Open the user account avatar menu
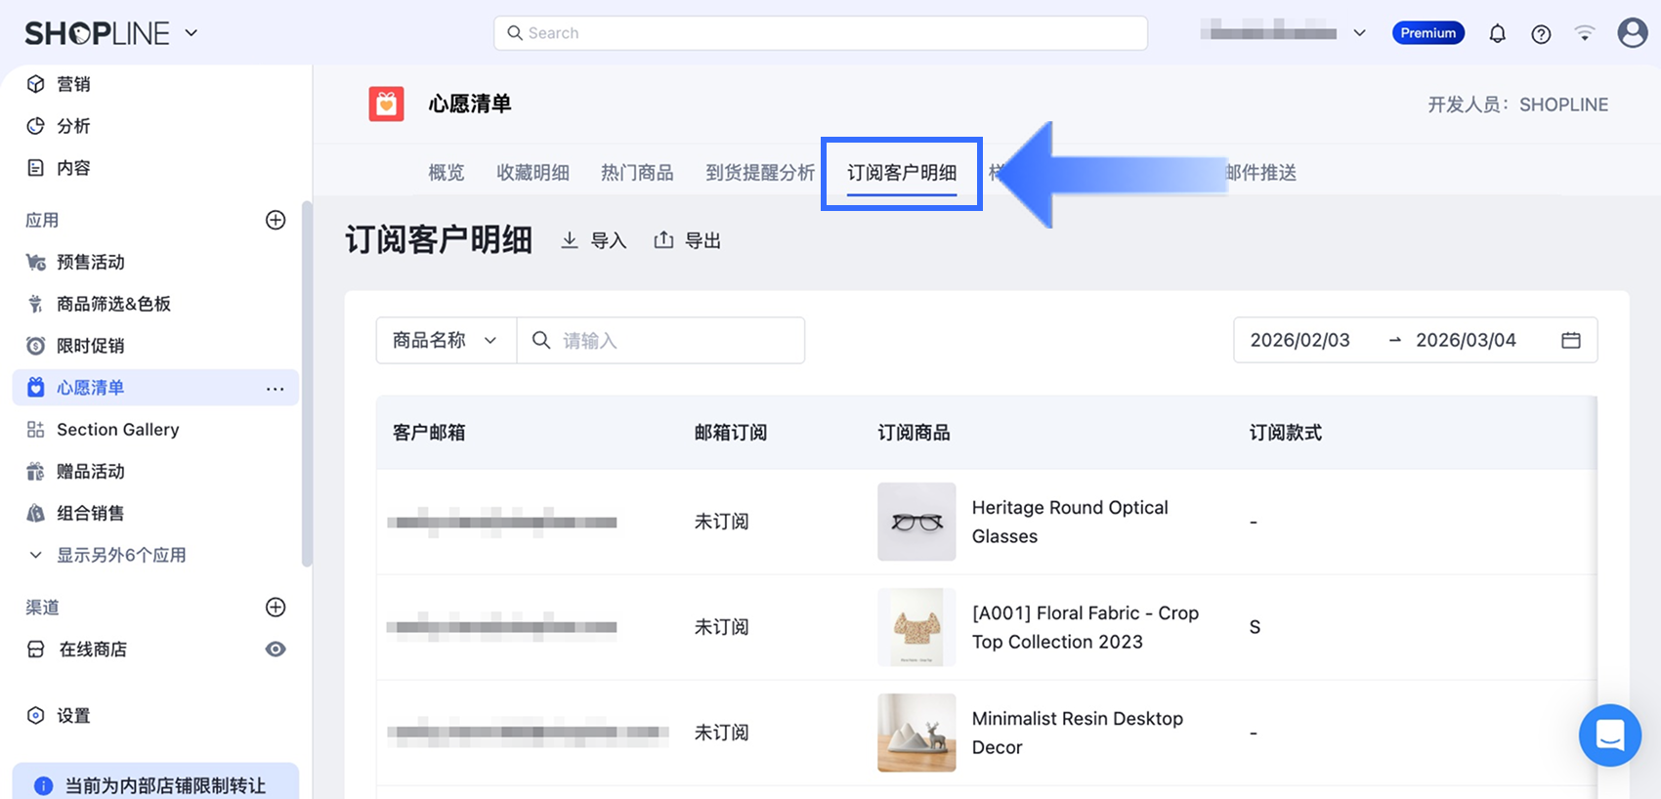The image size is (1661, 799). click(x=1633, y=33)
